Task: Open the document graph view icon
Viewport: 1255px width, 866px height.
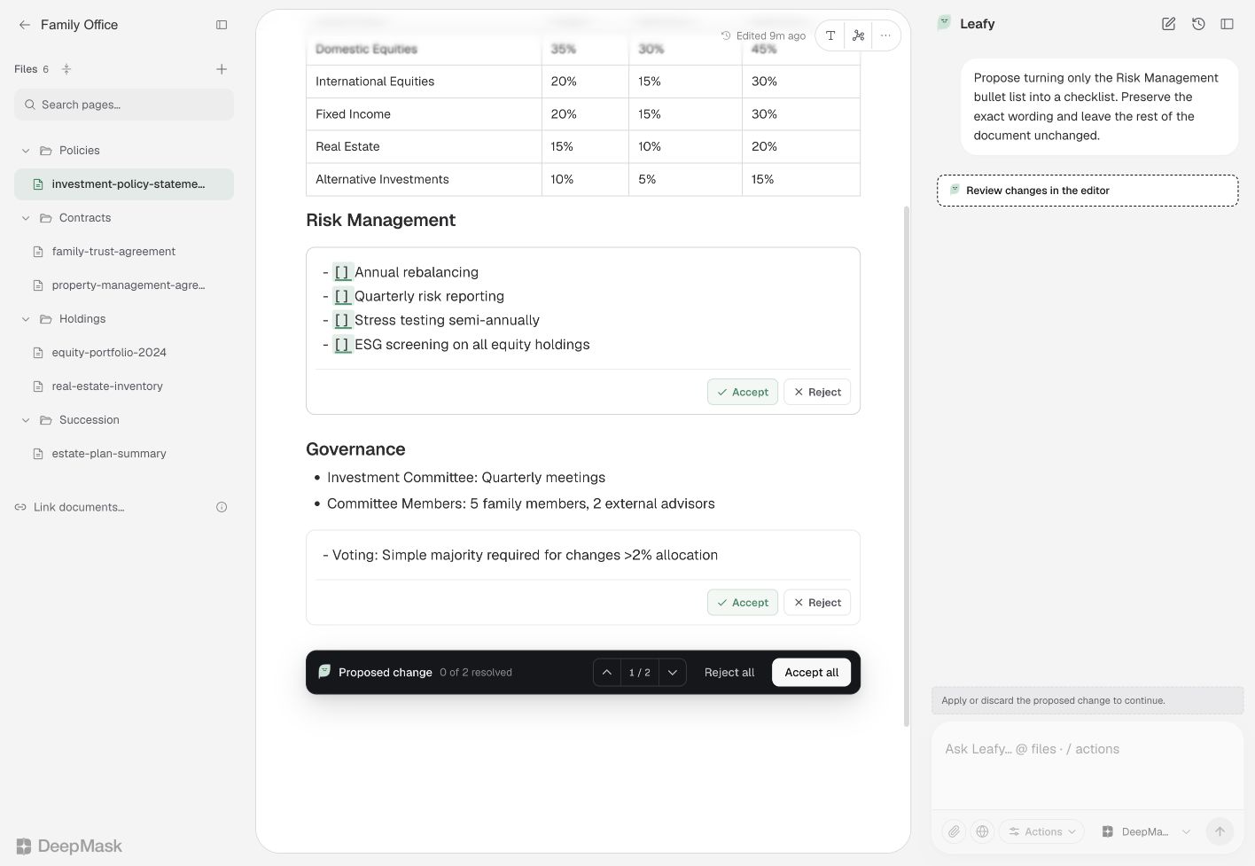Action: coord(858,35)
